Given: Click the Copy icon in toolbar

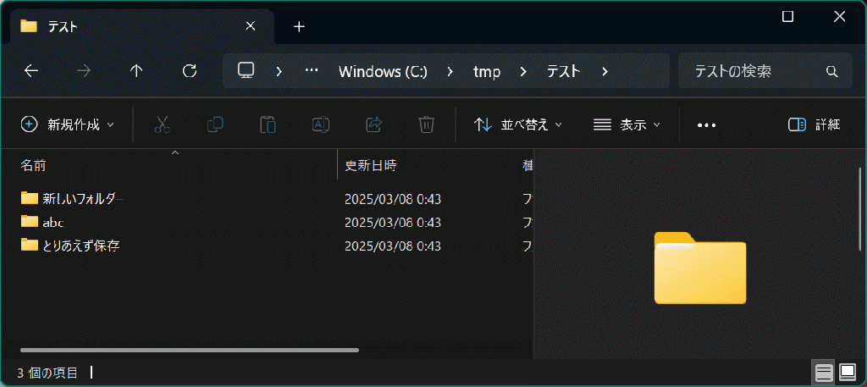Looking at the screenshot, I should tap(215, 124).
